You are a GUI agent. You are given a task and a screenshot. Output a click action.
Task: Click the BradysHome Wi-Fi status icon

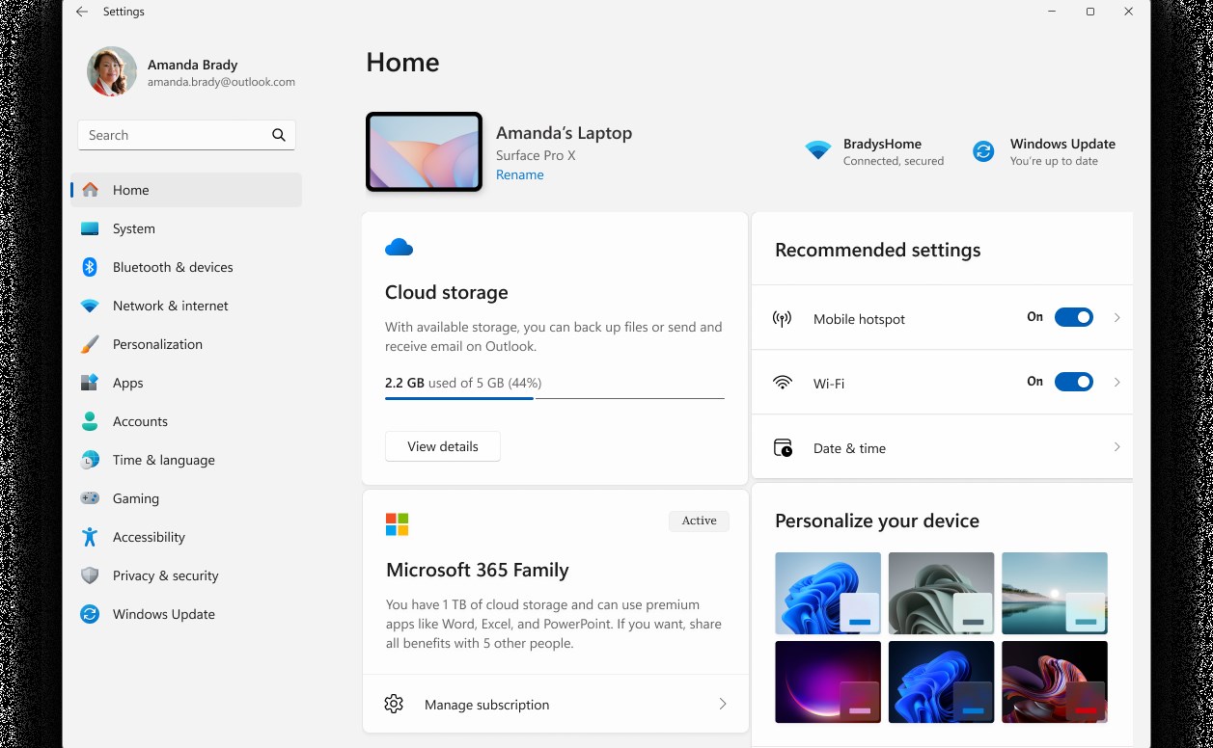pyautogui.click(x=818, y=151)
